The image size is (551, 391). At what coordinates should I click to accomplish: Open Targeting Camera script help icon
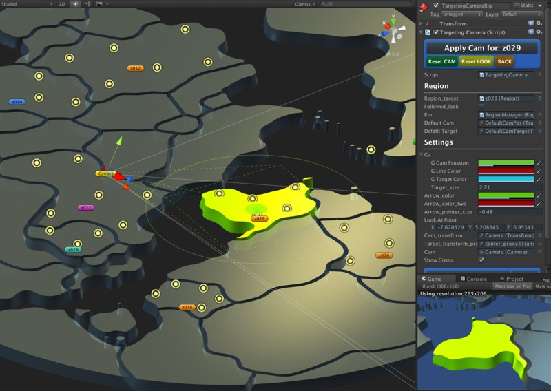[530, 32]
